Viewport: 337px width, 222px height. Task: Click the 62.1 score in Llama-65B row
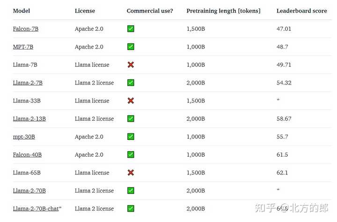pos(282,173)
